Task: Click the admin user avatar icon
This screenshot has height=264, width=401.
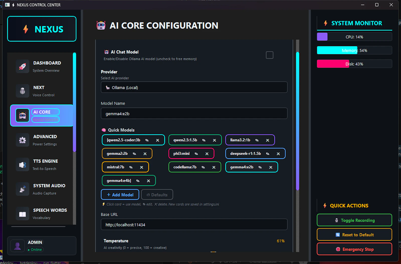Action: 18,246
